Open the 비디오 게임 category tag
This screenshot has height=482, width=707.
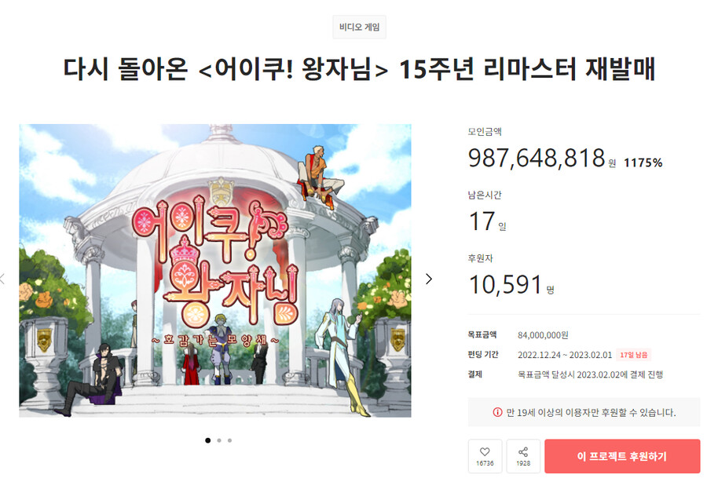[x=359, y=27]
